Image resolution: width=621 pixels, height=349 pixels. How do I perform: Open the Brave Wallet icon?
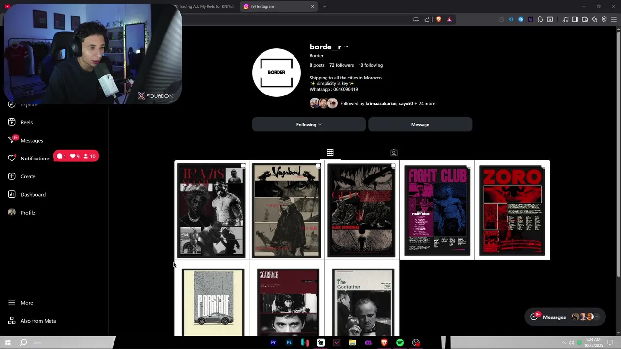(585, 19)
